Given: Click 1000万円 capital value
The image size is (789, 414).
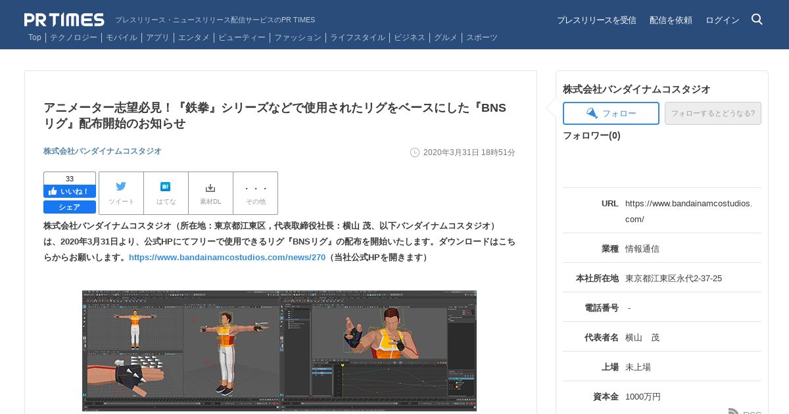Looking at the screenshot, I should (x=643, y=397).
